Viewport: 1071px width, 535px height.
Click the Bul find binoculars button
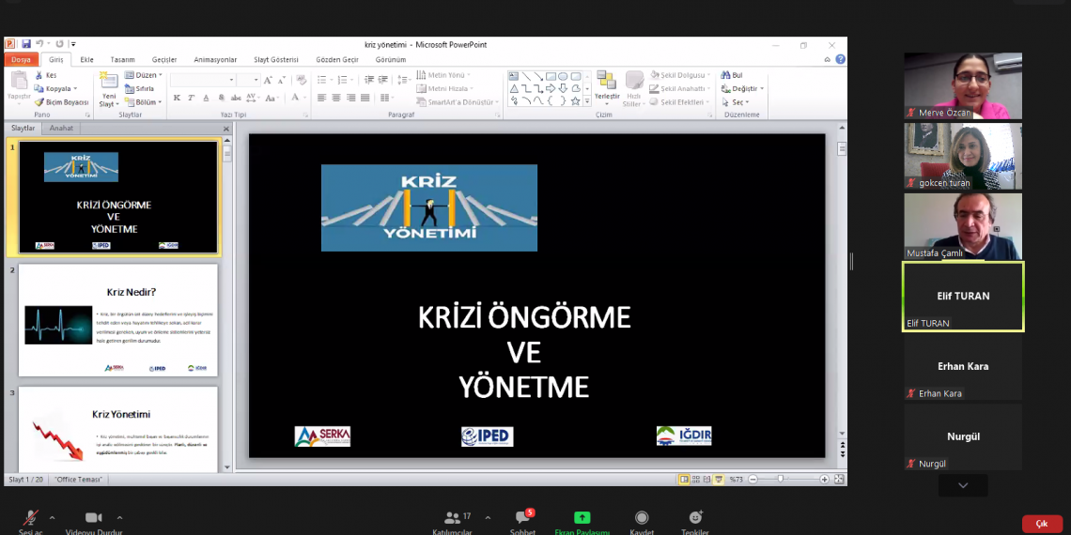click(x=732, y=75)
